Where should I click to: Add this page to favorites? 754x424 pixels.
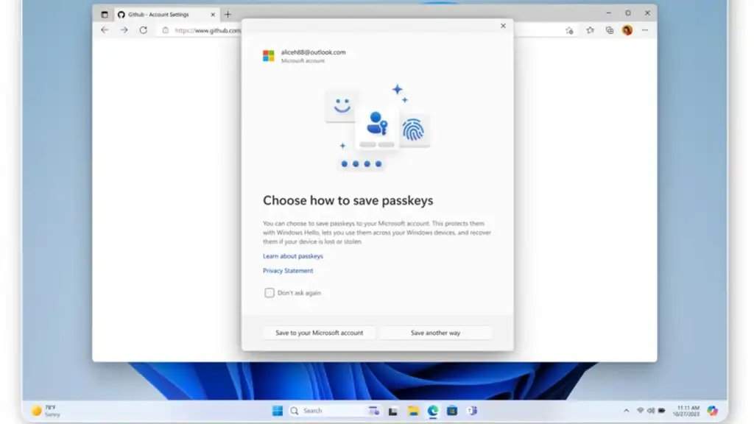(x=569, y=30)
